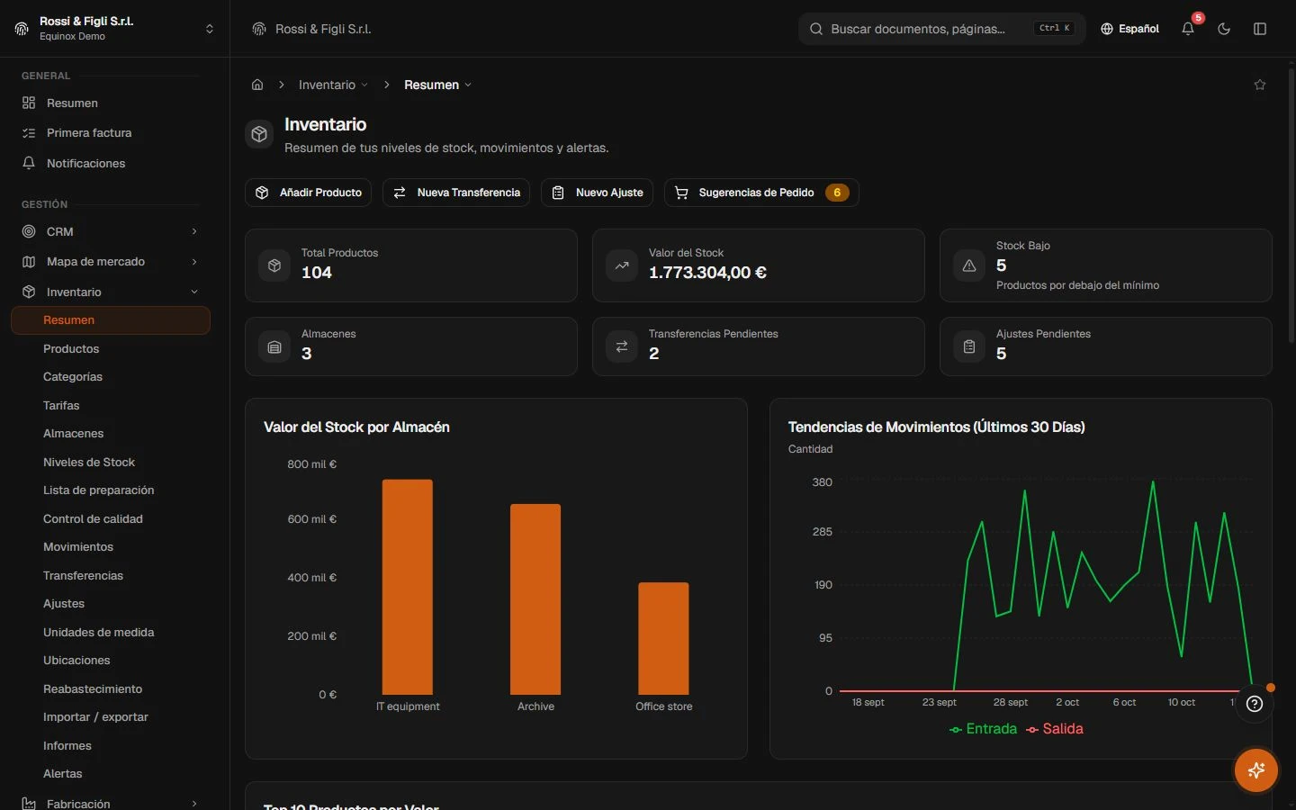Toggle the sidebar panel layout icon

pyautogui.click(x=1260, y=29)
